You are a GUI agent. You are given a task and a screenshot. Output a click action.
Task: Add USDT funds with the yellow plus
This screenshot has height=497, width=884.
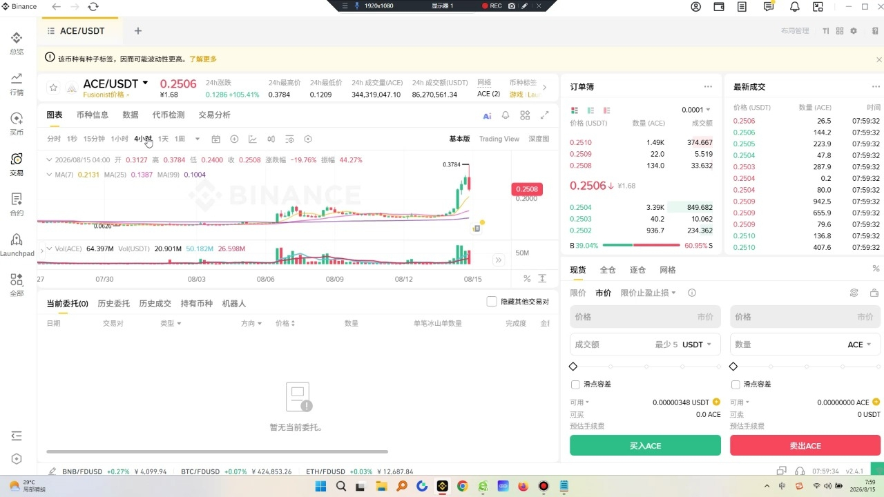pyautogui.click(x=716, y=402)
